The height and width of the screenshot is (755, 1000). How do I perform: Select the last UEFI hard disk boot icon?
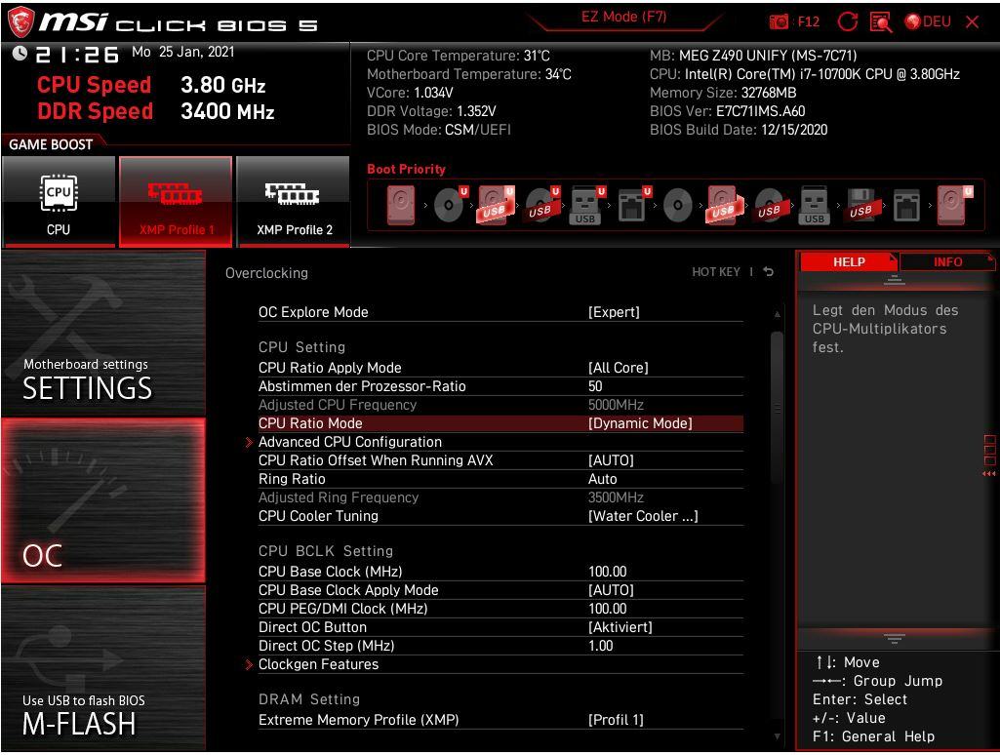click(955, 205)
